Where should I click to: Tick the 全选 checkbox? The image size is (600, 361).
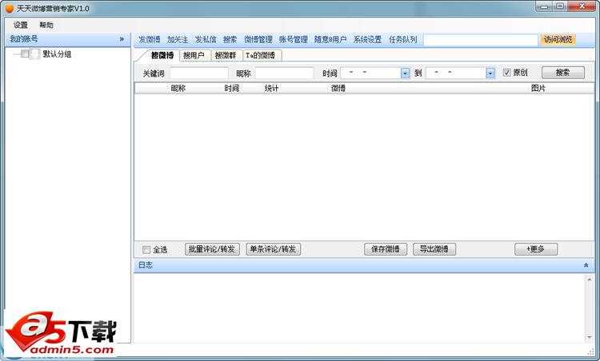pyautogui.click(x=146, y=249)
